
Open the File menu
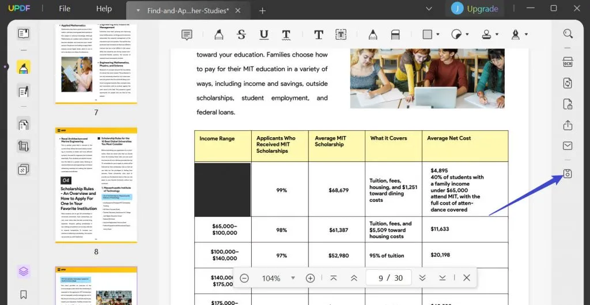65,9
